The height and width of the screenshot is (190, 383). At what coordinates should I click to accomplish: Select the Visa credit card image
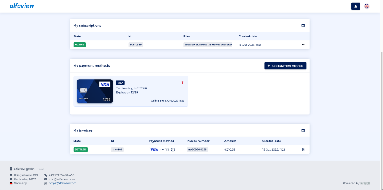95,91
